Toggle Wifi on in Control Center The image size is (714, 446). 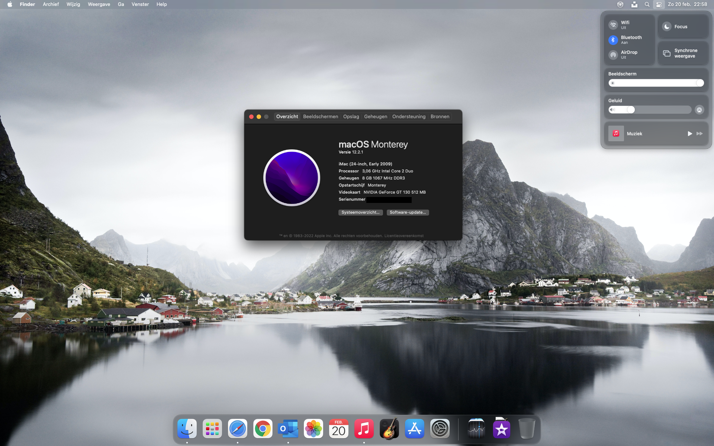click(x=613, y=25)
